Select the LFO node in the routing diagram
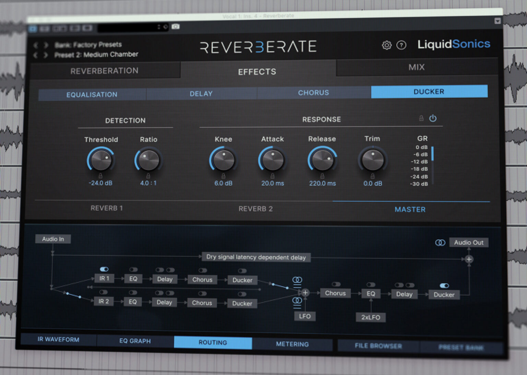This screenshot has width=527, height=375. (x=305, y=316)
